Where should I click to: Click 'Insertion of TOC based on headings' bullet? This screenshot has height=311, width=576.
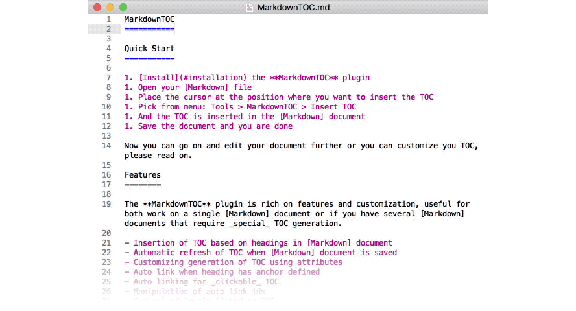click(x=258, y=243)
